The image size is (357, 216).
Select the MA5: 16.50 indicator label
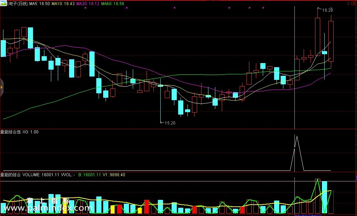40,4
